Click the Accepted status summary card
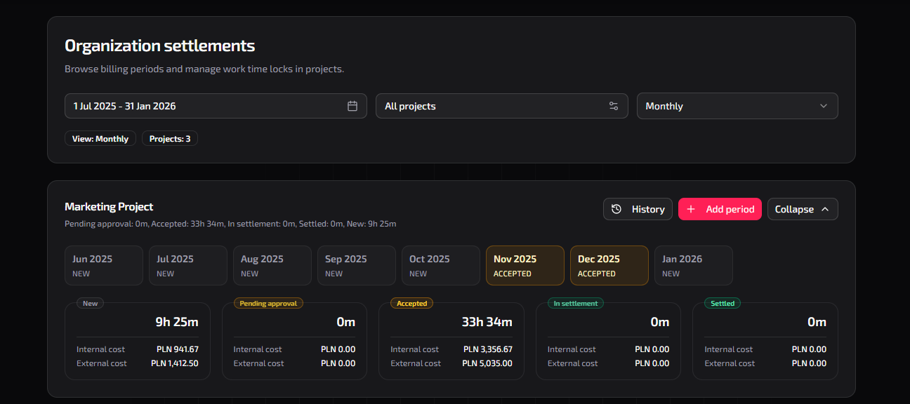Image resolution: width=910 pixels, height=404 pixels. click(x=451, y=342)
